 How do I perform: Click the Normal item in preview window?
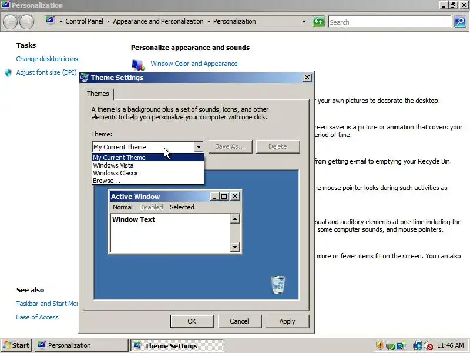point(123,207)
